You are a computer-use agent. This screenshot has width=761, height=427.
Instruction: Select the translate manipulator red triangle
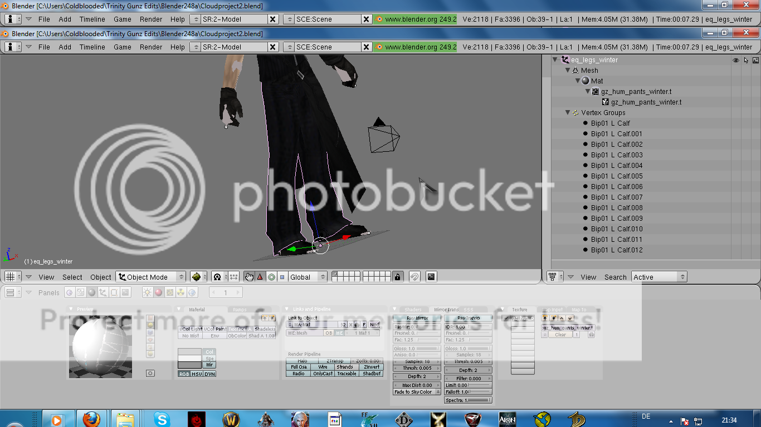(x=260, y=277)
